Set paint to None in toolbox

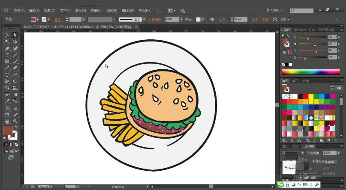coord(16,145)
